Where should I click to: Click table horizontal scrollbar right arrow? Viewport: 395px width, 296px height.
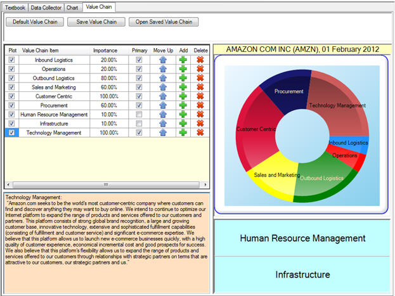click(205, 184)
